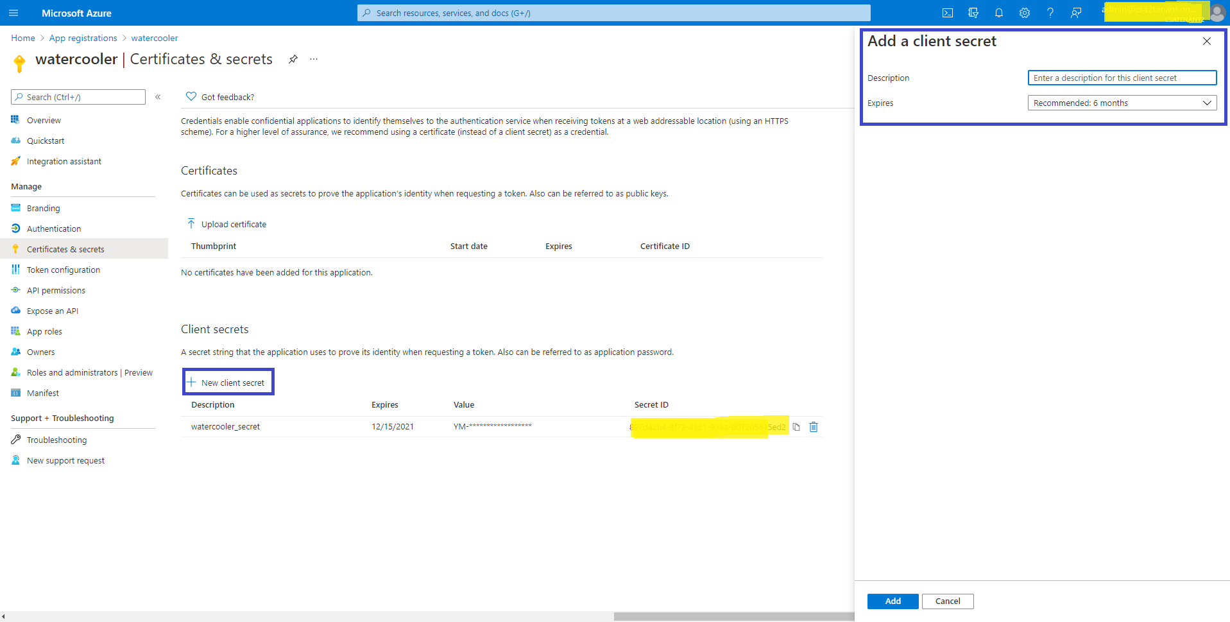This screenshot has height=622, width=1230.
Task: Click the Cancel button
Action: click(948, 601)
